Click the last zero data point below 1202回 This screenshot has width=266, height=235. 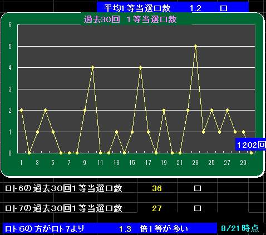click(x=251, y=153)
